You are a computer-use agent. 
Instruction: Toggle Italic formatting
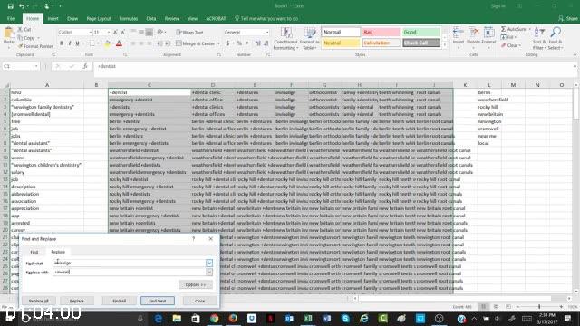click(x=70, y=43)
